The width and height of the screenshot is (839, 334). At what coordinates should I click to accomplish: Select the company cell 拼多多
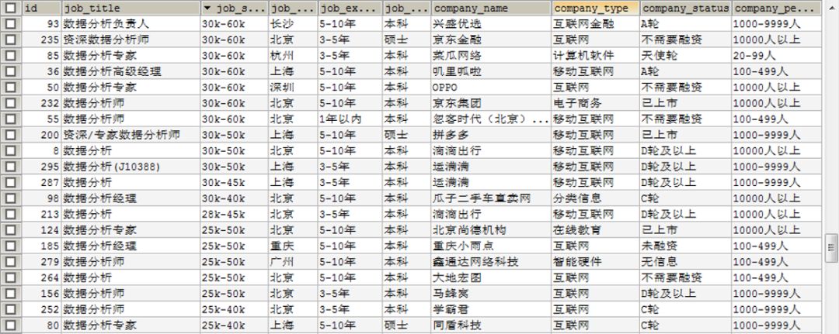point(491,135)
